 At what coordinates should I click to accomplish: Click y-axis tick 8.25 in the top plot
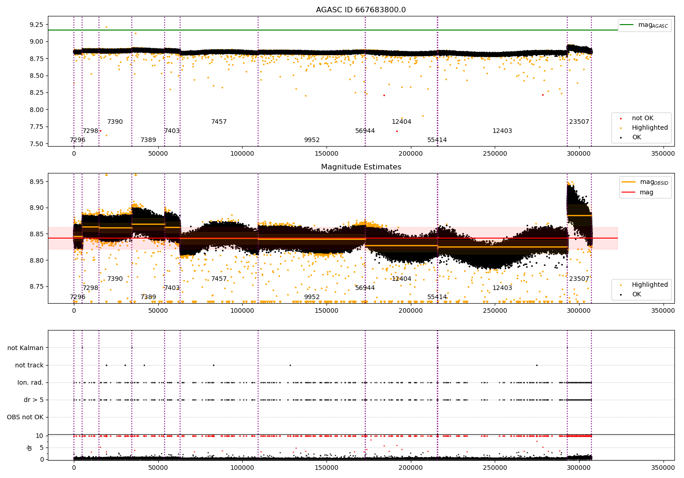pyautogui.click(x=37, y=92)
